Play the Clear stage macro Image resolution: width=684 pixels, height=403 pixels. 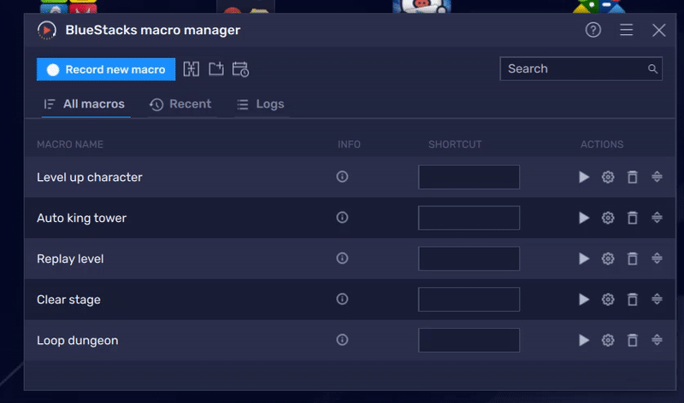click(x=584, y=300)
